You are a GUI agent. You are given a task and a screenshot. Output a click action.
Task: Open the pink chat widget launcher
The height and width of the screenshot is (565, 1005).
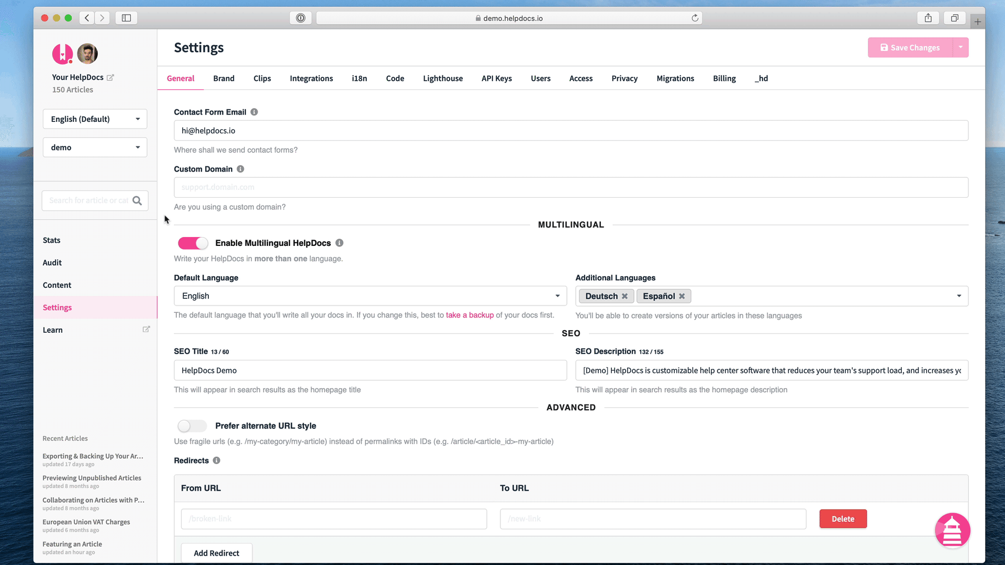coord(952,530)
